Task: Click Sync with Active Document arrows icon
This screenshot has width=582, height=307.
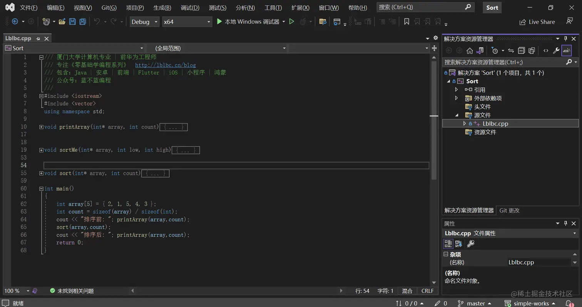Action: pyautogui.click(x=511, y=50)
